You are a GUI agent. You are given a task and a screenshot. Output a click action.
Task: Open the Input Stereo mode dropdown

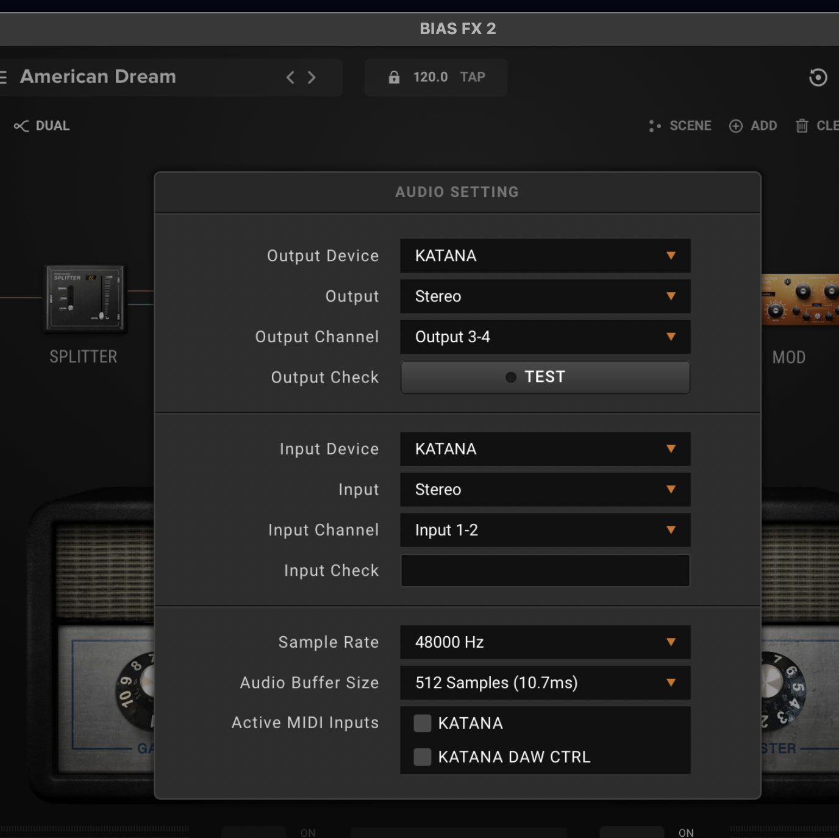[x=545, y=489]
